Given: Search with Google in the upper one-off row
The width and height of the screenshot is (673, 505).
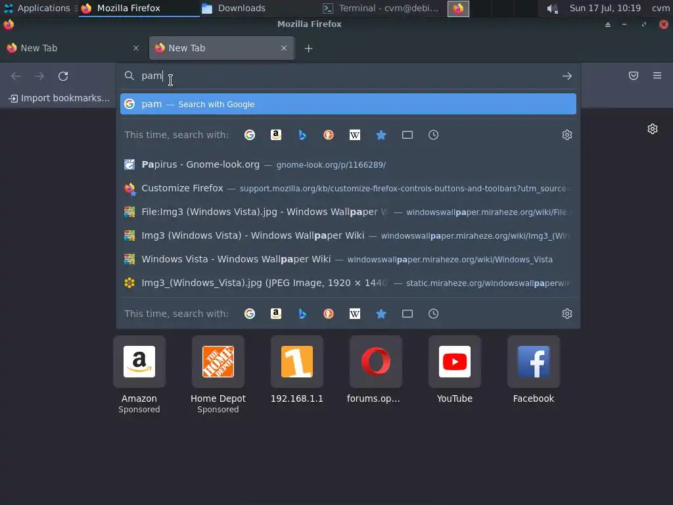Looking at the screenshot, I should tap(249, 135).
